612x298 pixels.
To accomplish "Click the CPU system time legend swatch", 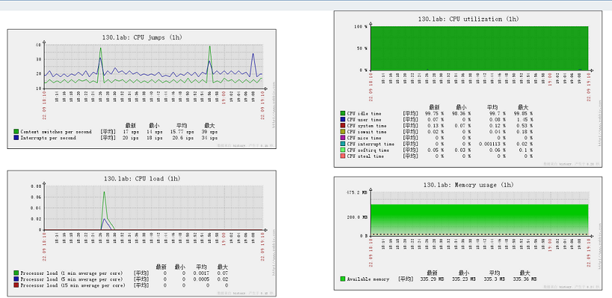I will point(342,125).
